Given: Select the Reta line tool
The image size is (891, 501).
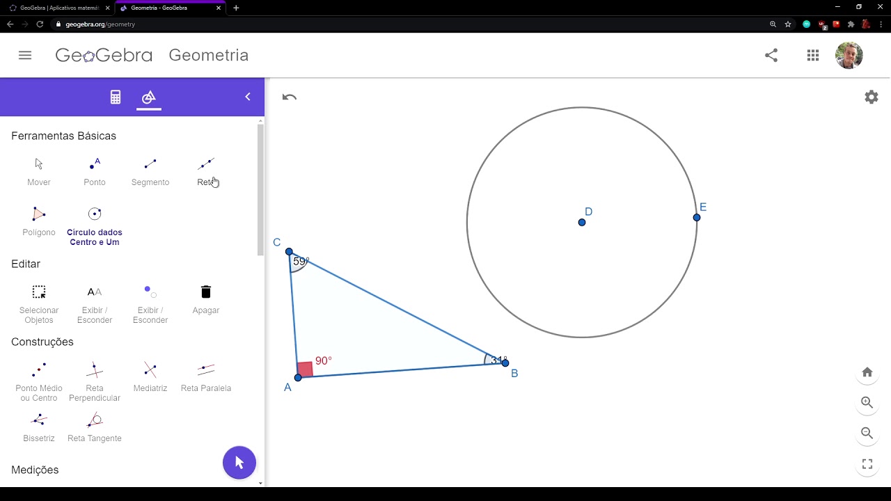Looking at the screenshot, I should tap(206, 171).
